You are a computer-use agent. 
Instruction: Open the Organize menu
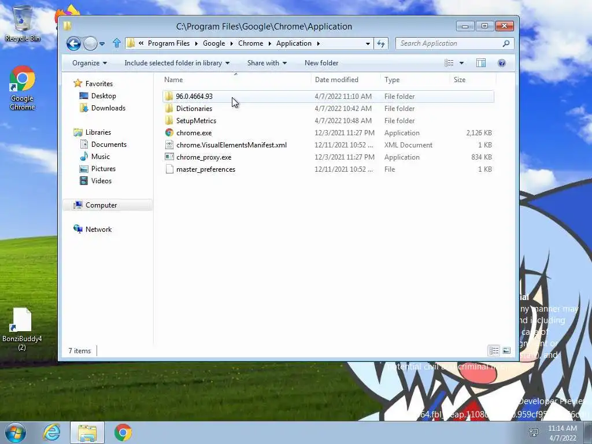tap(90, 63)
